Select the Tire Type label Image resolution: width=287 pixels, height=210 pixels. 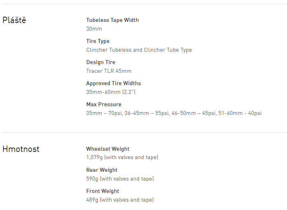point(98,41)
